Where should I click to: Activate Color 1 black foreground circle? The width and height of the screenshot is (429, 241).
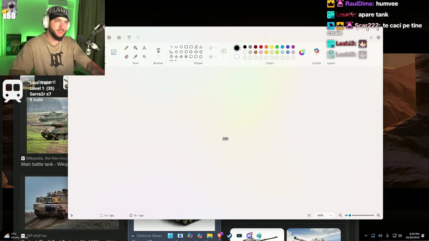tap(237, 48)
